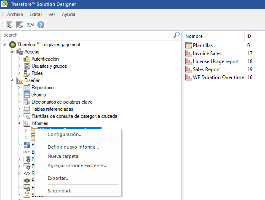The width and height of the screenshot is (265, 200).
Task: Click the eForms icon
Action: (x=27, y=95)
